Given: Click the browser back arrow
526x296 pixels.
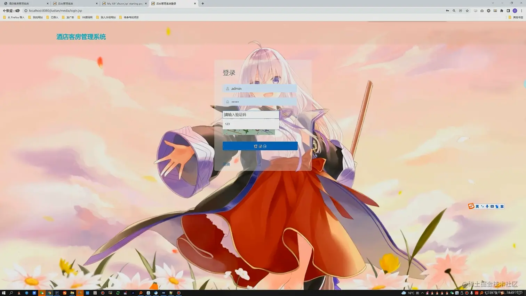Looking at the screenshot, I should tap(4, 11).
